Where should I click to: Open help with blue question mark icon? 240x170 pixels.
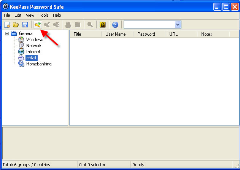[115, 25]
